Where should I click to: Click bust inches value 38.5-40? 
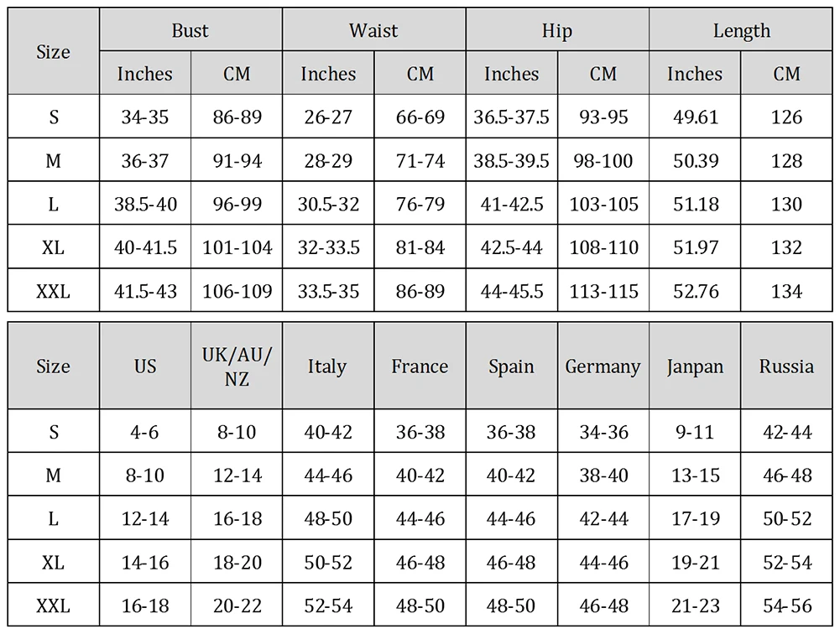(x=145, y=204)
